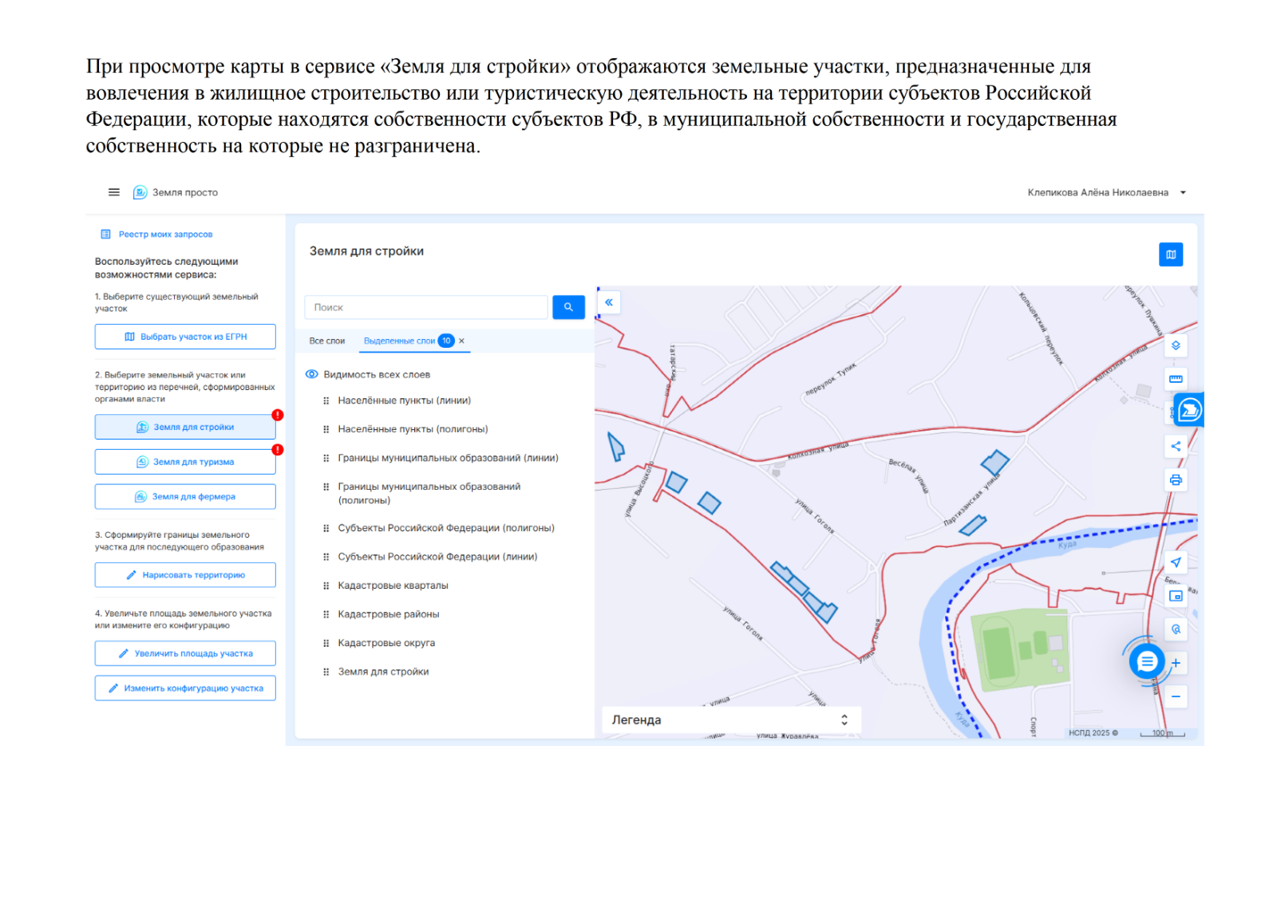This screenshot has width=1277, height=903.
Task: Zoom out the map with minus button
Action: pyautogui.click(x=1176, y=696)
